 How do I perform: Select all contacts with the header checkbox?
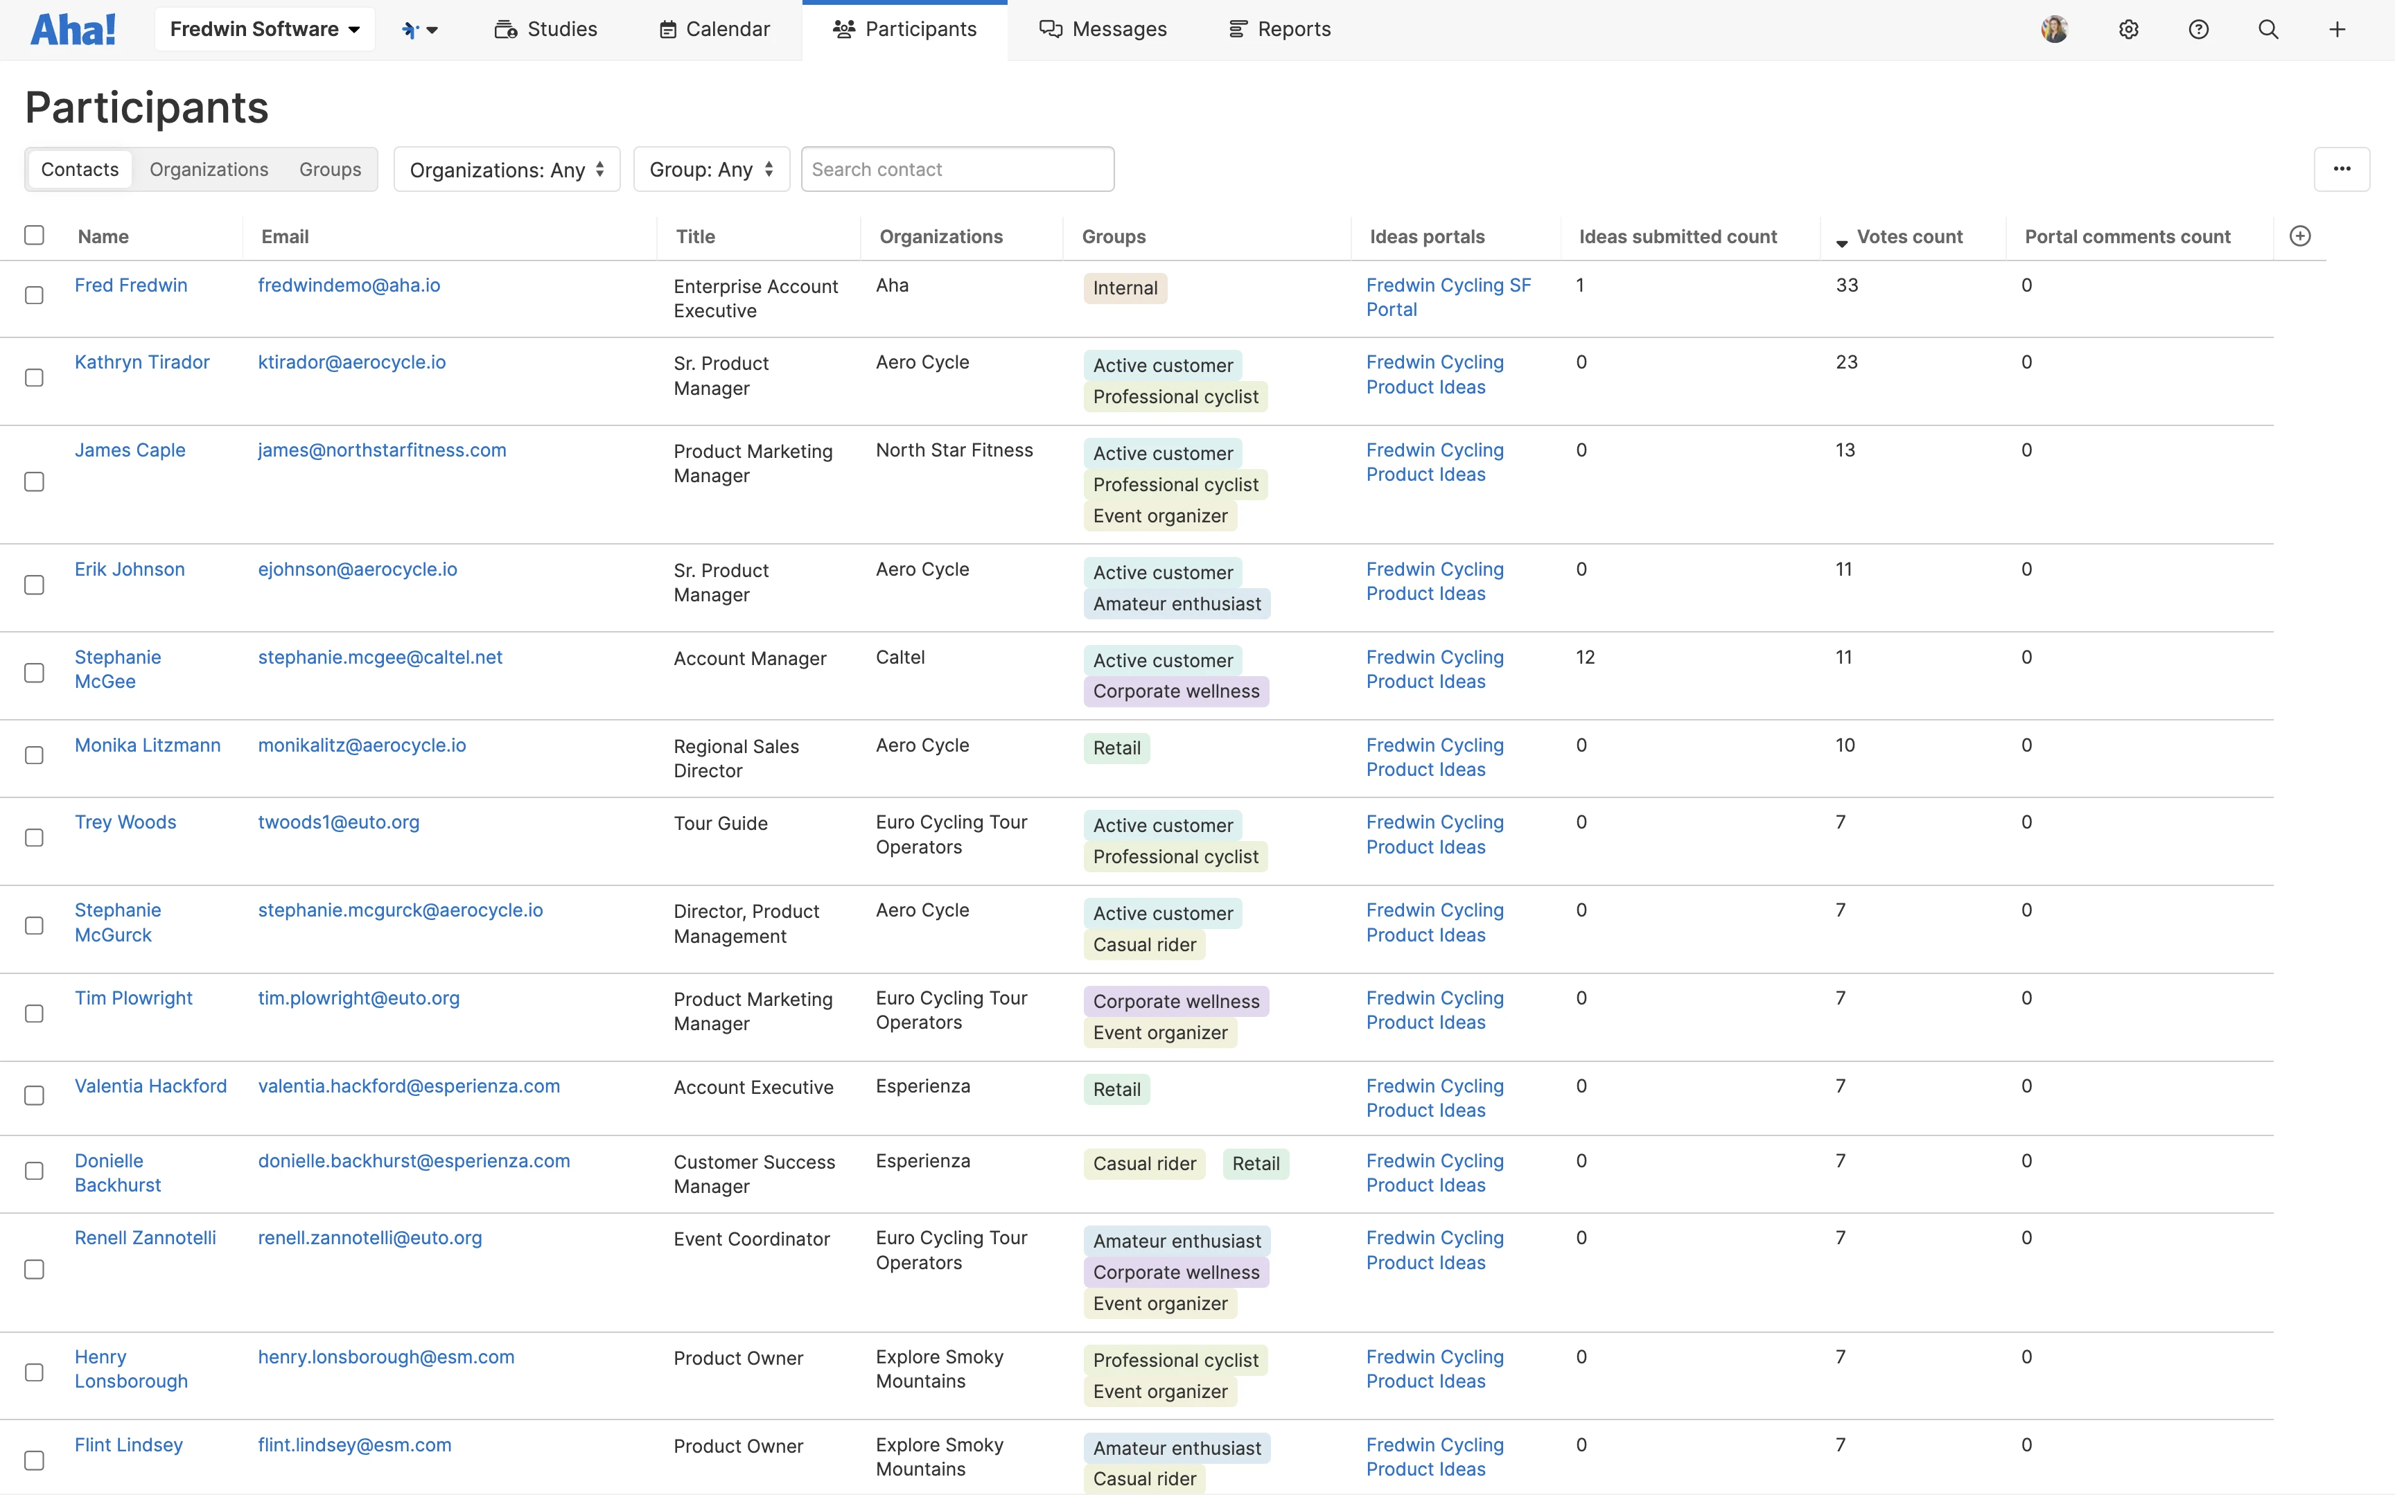point(35,236)
